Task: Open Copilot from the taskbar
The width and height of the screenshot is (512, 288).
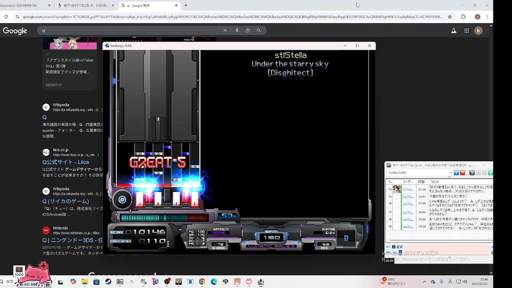Action: tap(73, 282)
